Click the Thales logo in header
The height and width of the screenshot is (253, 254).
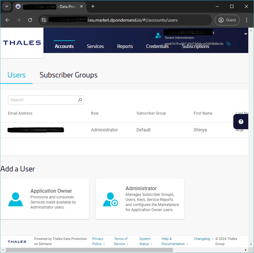tap(22, 43)
